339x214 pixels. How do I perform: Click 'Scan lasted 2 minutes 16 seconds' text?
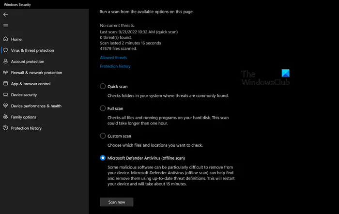click(x=130, y=43)
